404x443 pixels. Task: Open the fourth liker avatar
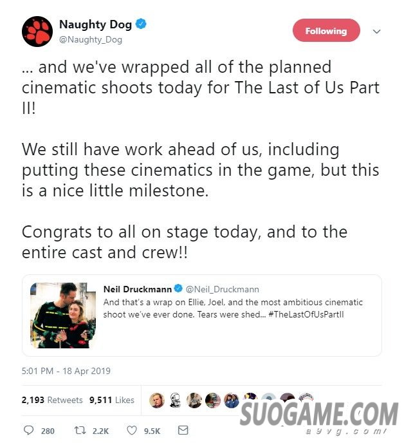click(x=213, y=400)
